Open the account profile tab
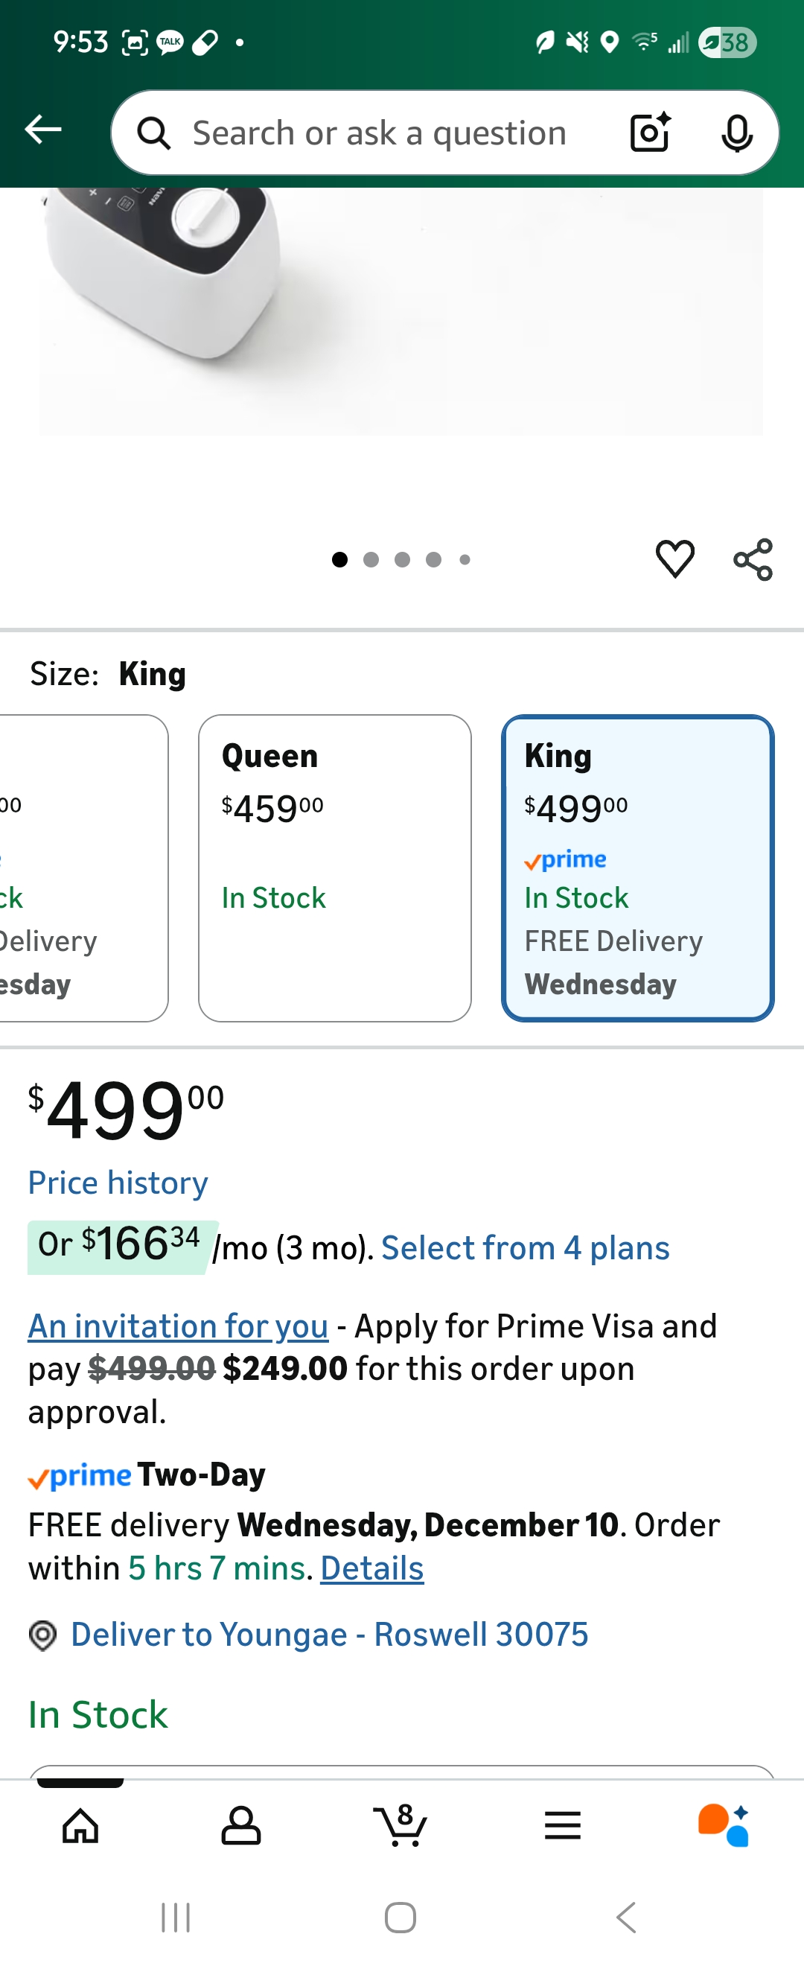This screenshot has height=1966, width=804. [241, 1825]
